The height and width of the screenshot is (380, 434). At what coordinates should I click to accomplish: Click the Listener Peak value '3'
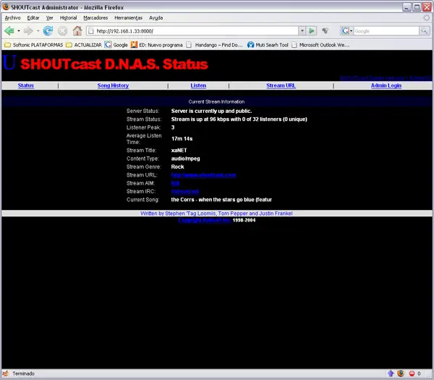click(x=173, y=127)
